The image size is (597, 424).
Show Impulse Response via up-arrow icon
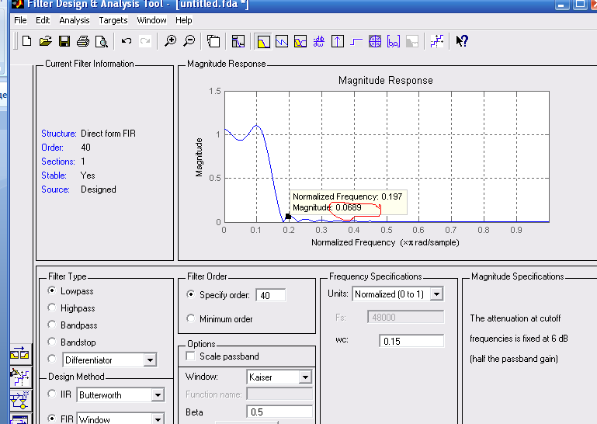click(338, 41)
